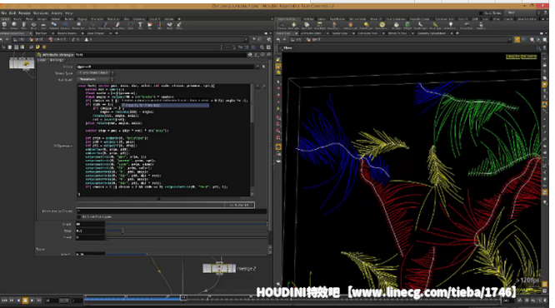The image size is (555, 308).
Task: Open the Group field dropdown arrow
Action: tap(257, 67)
